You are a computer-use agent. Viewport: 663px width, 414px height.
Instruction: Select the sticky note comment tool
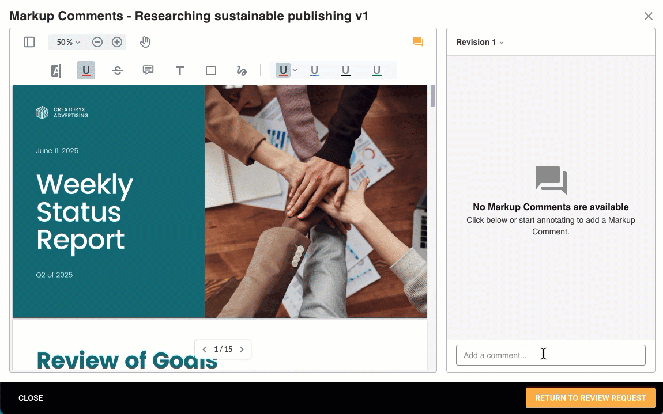[148, 70]
